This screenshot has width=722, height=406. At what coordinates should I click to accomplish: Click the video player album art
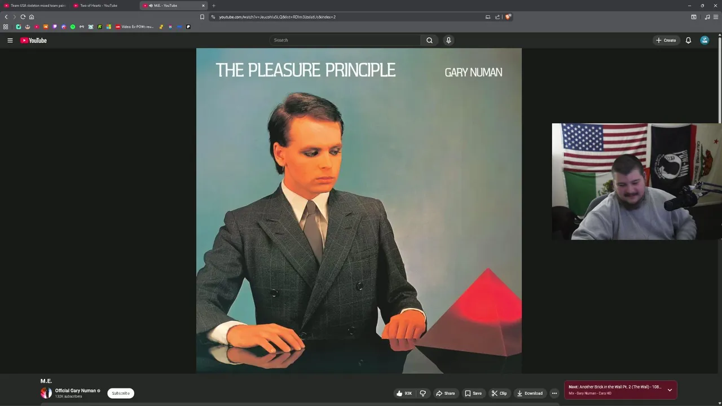click(359, 210)
